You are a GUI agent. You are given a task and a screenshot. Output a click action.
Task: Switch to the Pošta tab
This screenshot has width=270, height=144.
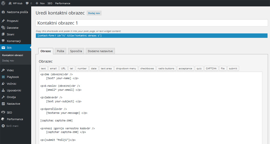[x=60, y=51]
